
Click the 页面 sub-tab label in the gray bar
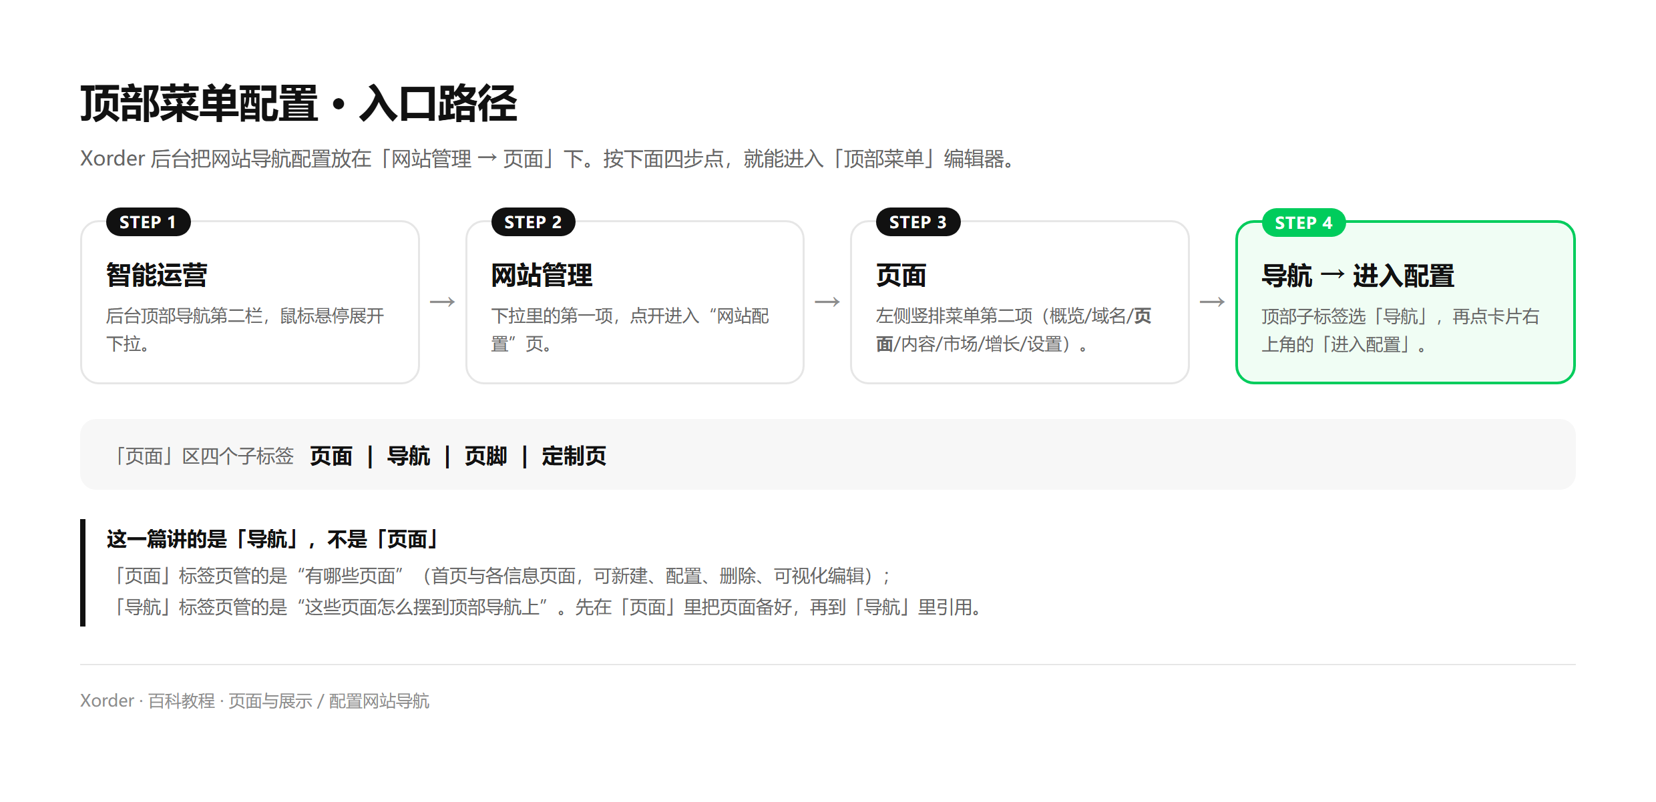[x=331, y=456]
